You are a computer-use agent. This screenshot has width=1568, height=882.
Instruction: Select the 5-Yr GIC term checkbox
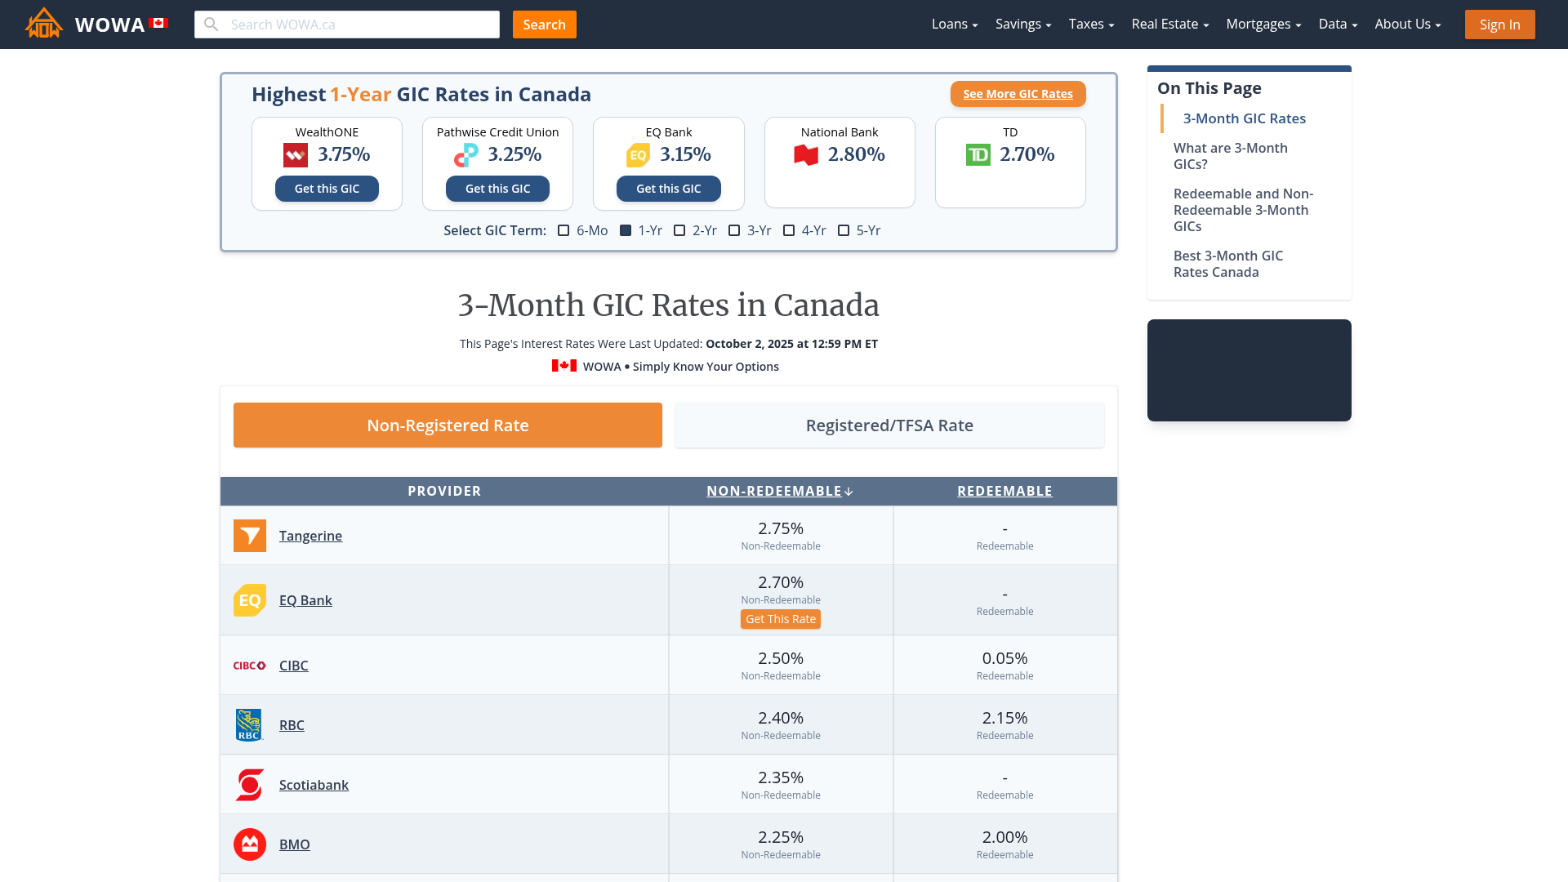click(844, 230)
